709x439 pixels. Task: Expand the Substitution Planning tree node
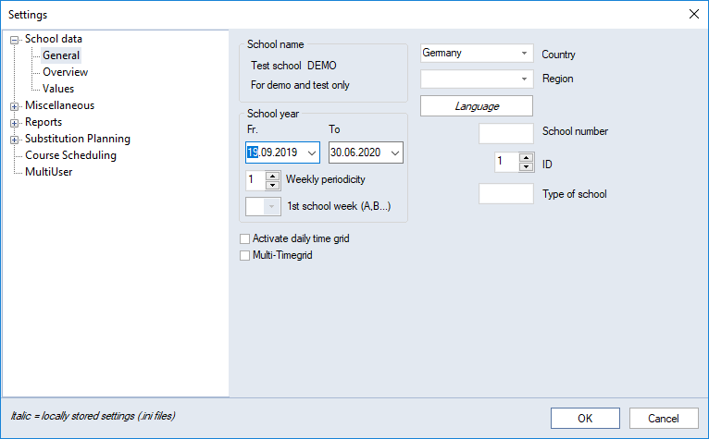click(15, 140)
